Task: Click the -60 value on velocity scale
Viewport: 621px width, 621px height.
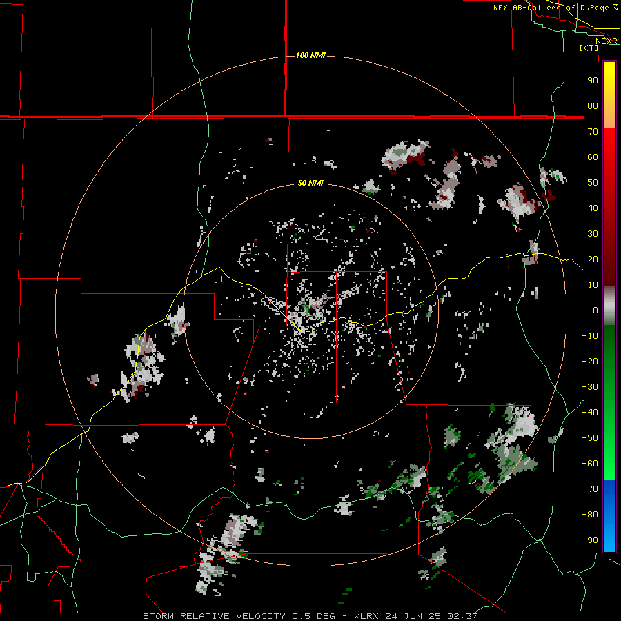Action: 590,464
